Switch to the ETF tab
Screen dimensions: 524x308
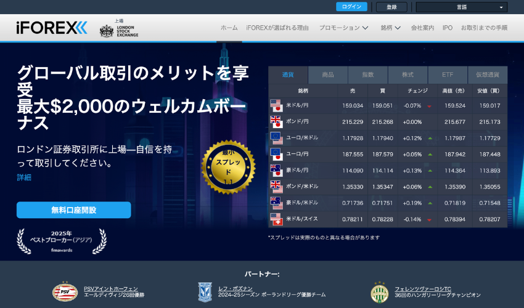(x=448, y=75)
